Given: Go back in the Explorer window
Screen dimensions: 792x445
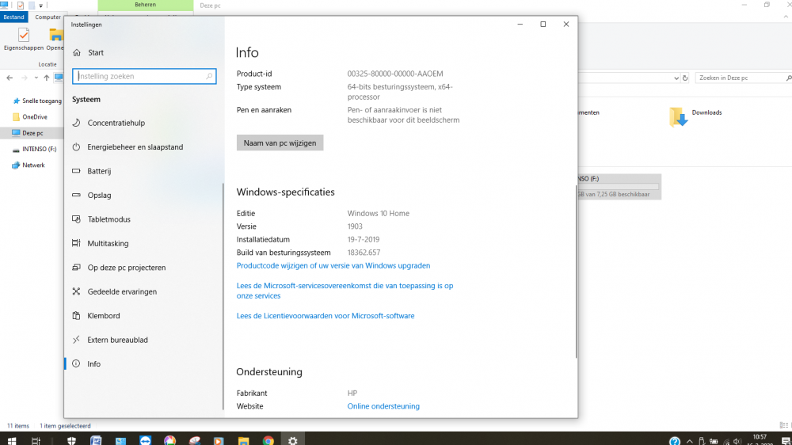Looking at the screenshot, I should (10, 78).
